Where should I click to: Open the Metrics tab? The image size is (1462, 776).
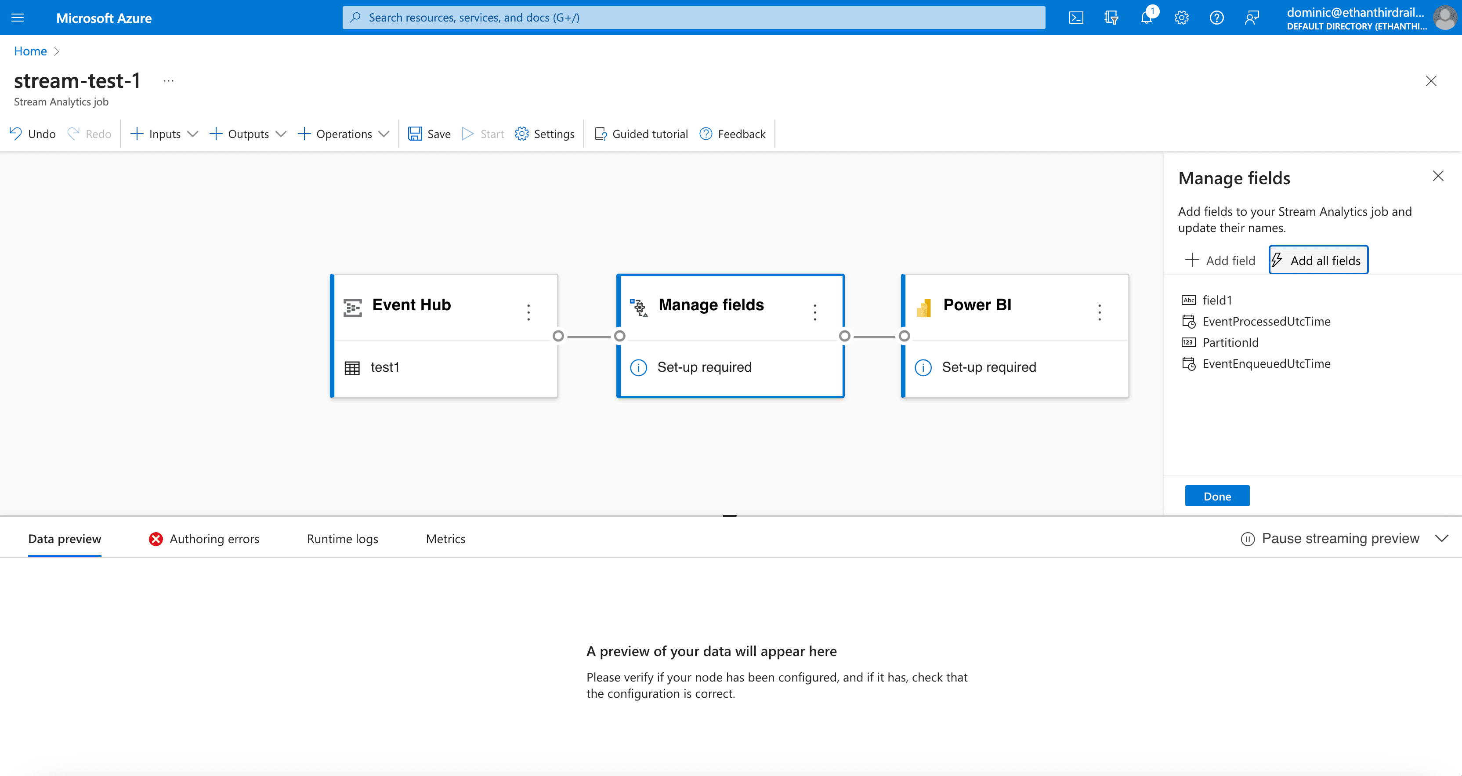[445, 539]
